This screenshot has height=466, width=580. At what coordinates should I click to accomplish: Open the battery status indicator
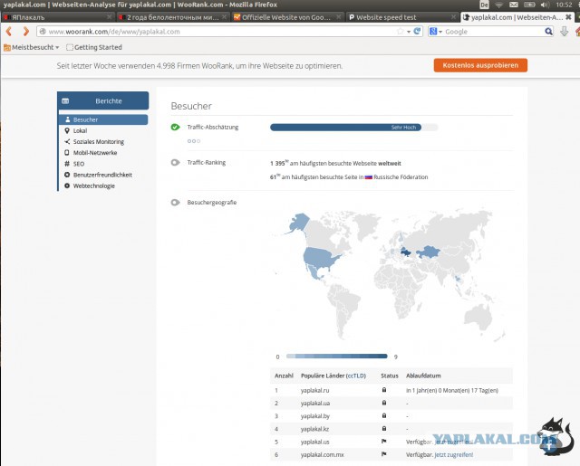click(x=529, y=5)
